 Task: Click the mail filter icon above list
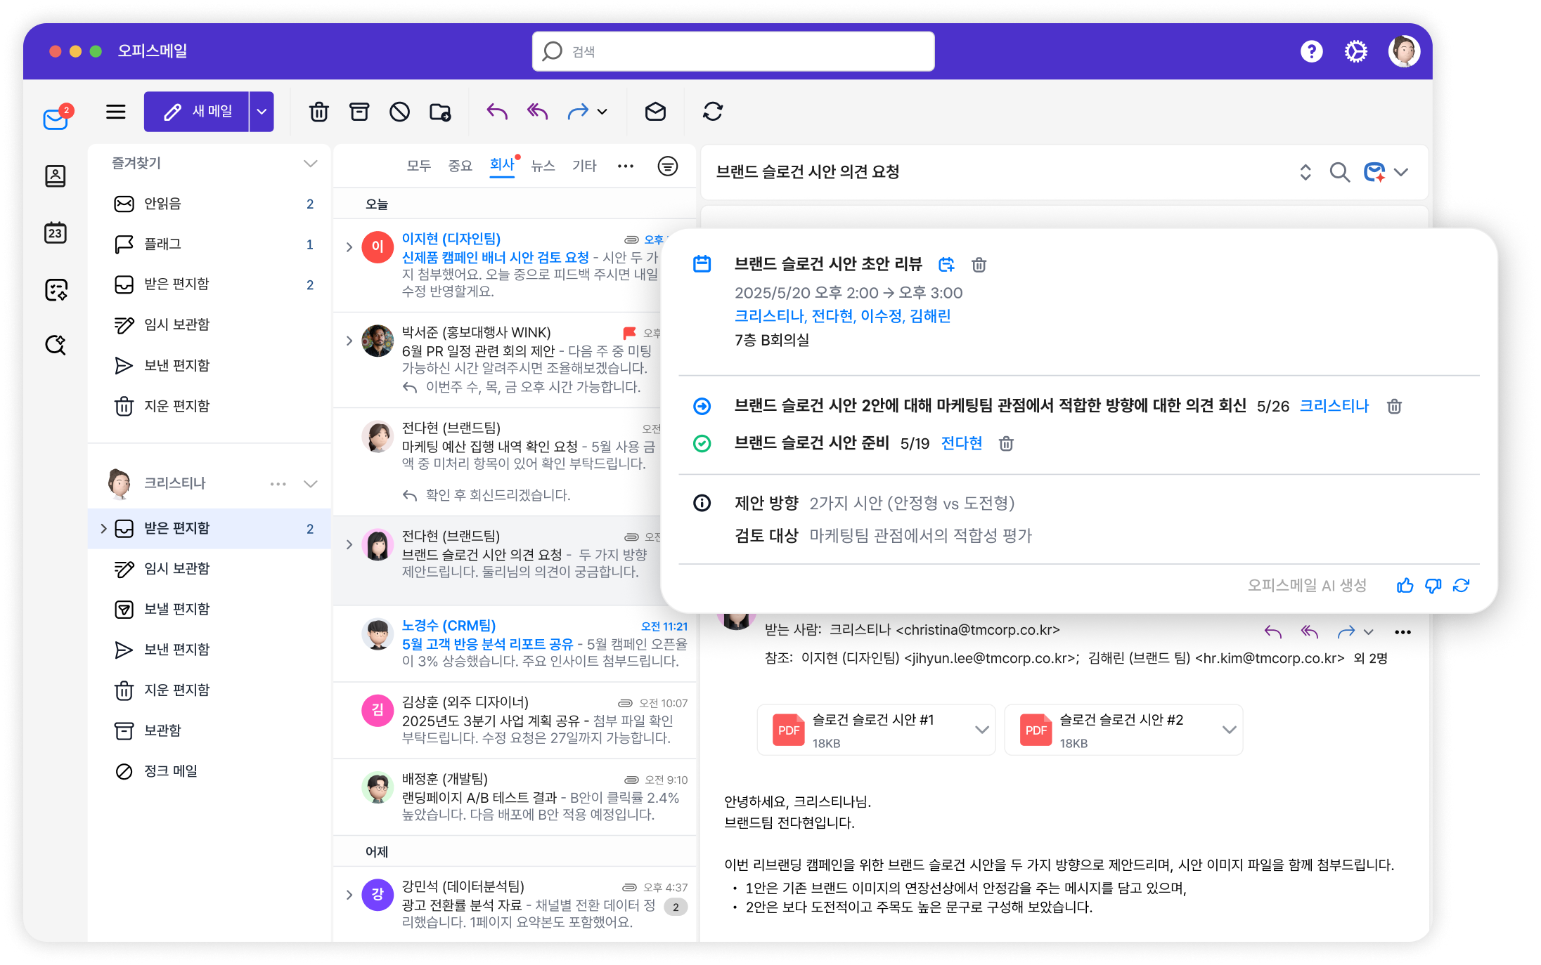pos(667,166)
